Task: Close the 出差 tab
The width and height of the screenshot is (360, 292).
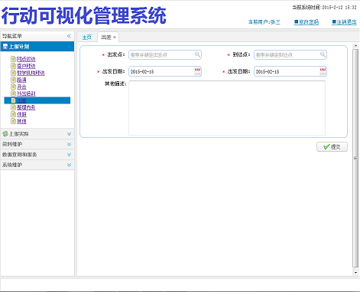Action: click(x=115, y=38)
